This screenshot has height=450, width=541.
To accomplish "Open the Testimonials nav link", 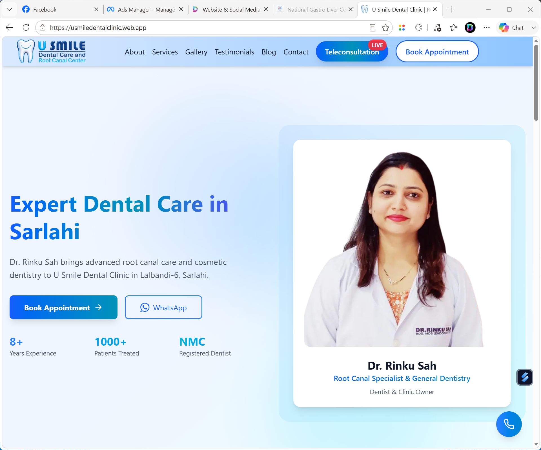I will pos(234,52).
